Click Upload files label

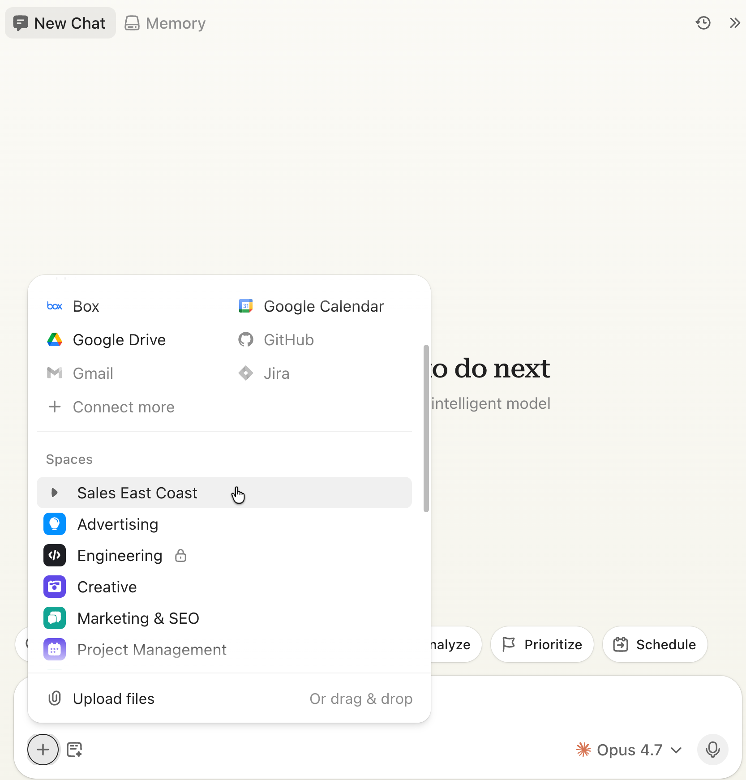point(114,699)
